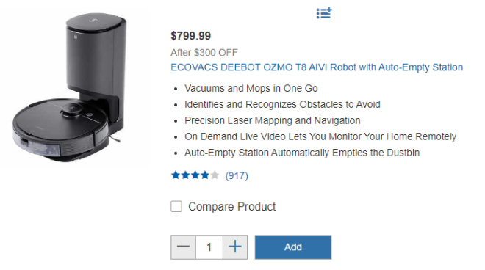Click the $799.99 price
Screen dimensions: 485x270
tap(191, 36)
